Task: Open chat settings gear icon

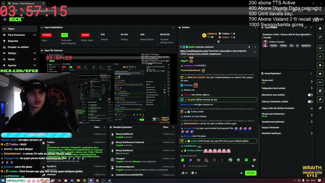Action: [241, 173]
